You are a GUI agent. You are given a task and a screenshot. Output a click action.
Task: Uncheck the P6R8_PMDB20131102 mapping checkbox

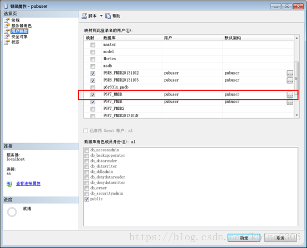coord(93,73)
